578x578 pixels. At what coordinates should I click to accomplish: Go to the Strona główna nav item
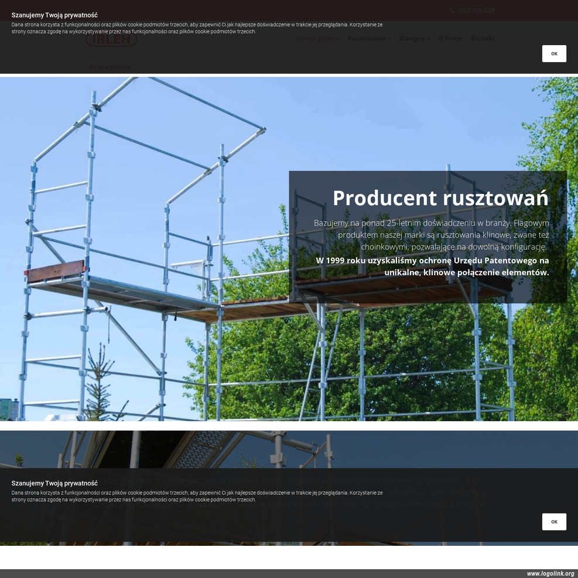click(x=317, y=39)
